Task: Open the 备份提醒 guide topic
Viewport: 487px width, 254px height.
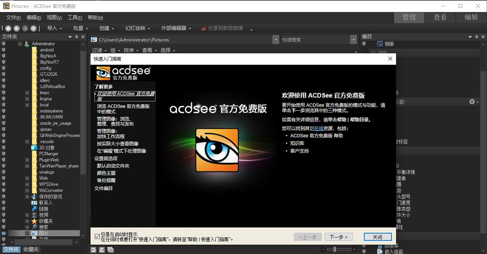Action: [x=106, y=180]
